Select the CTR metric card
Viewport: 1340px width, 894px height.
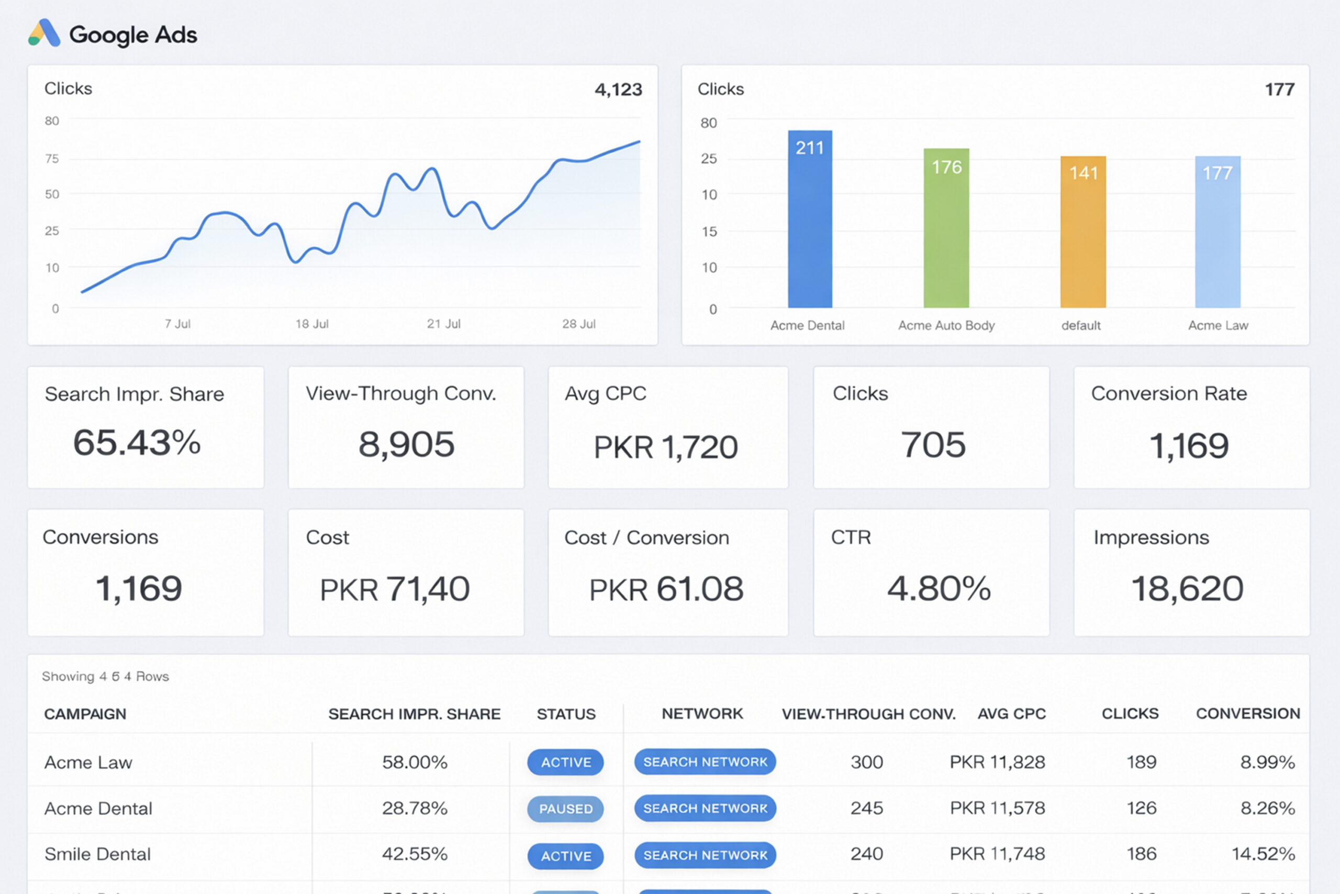coord(931,572)
